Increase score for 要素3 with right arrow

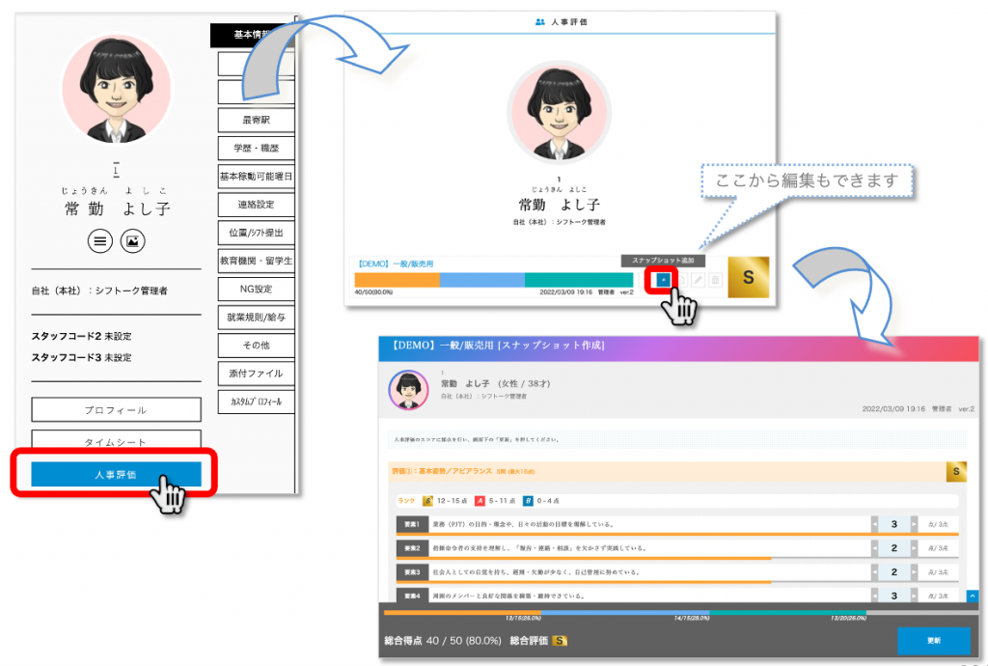[x=914, y=572]
